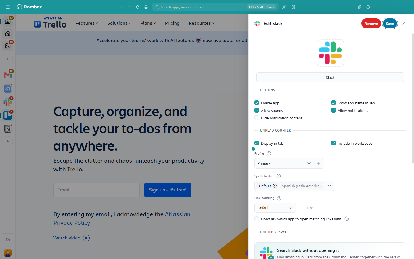
Task: Click the Slack app name field
Action: click(330, 77)
